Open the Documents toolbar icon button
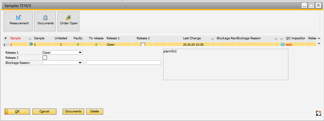Viewport: 324px width, 121px height. pos(45,21)
